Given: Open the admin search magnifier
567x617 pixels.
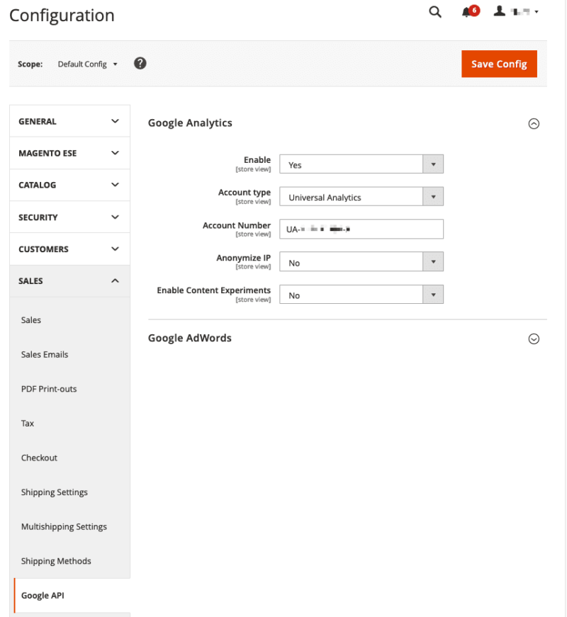Looking at the screenshot, I should [x=434, y=12].
